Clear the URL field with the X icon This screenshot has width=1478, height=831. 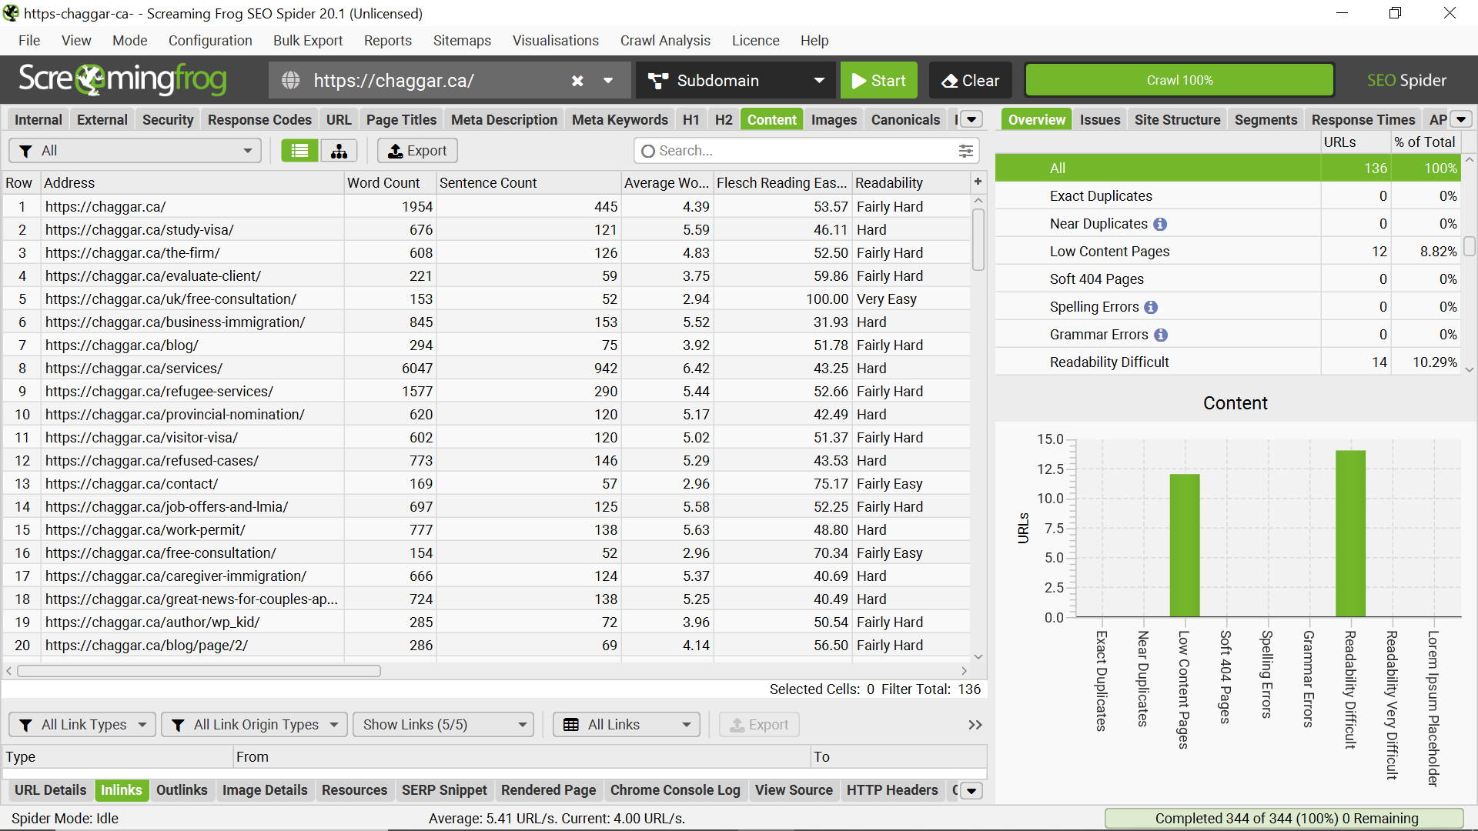coord(577,81)
